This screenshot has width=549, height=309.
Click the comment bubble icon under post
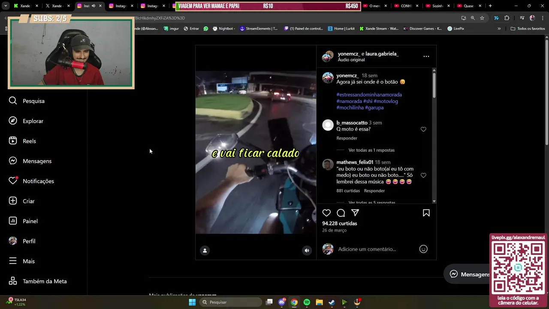(341, 213)
